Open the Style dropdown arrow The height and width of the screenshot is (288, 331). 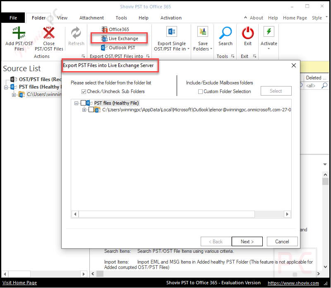click(x=326, y=17)
